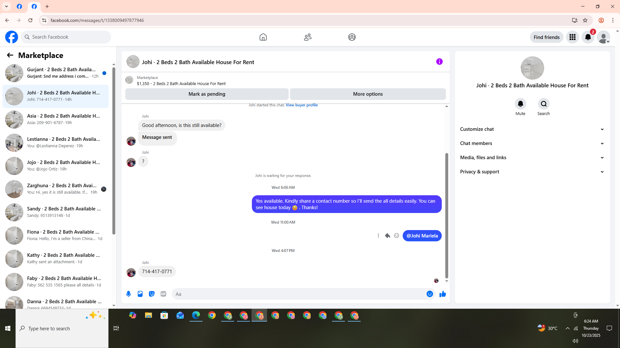Viewport: 620px width, 348px height.
Task: Open the sticker picker icon
Action: point(152,294)
